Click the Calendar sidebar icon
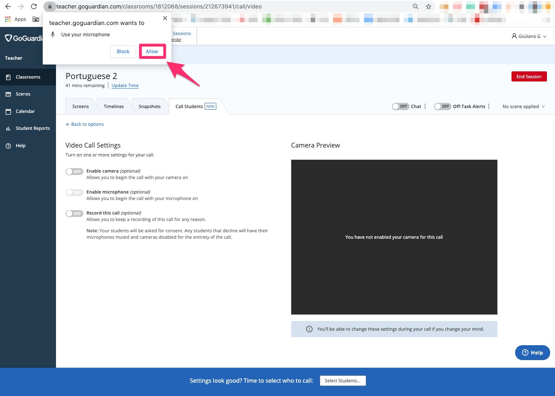The height and width of the screenshot is (396, 555). coord(8,111)
